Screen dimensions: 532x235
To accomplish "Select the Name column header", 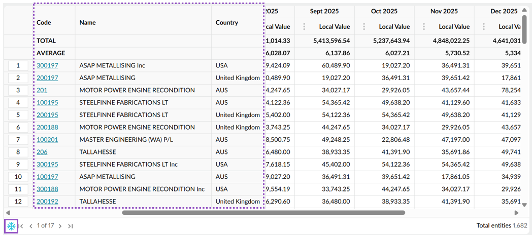I will pos(87,23).
